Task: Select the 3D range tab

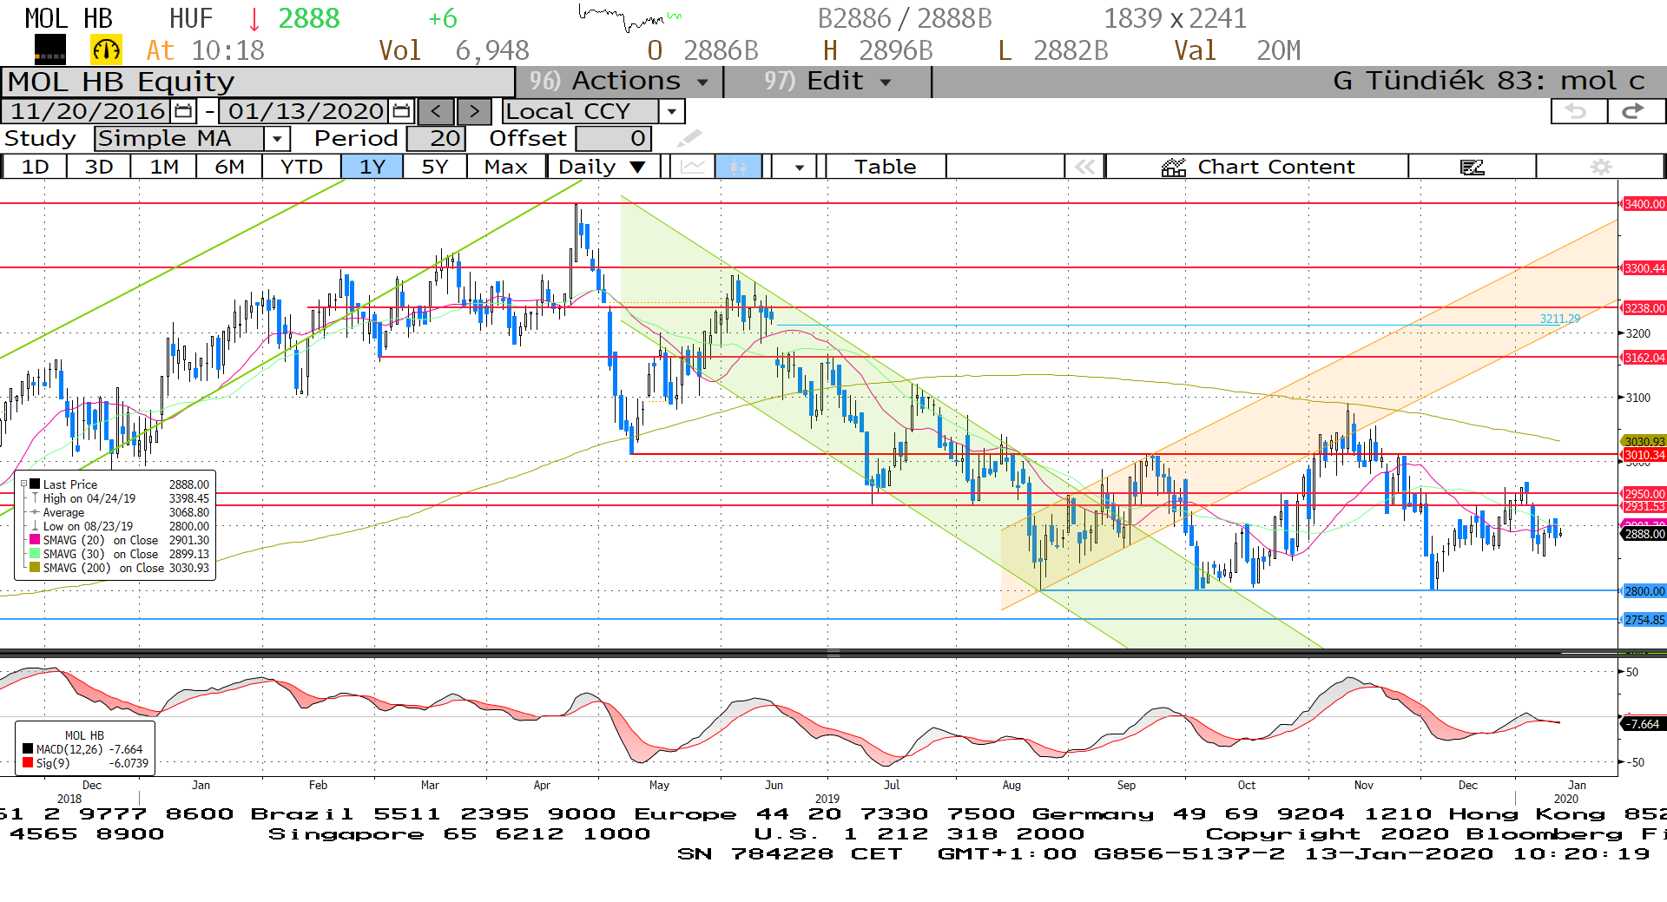Action: (99, 167)
